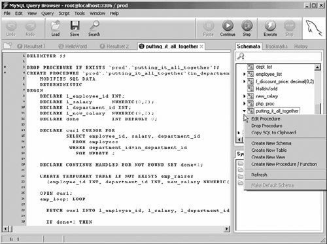Open Search with the magnifier icon
Viewport: 327px width, 244px height.
[x=94, y=29]
